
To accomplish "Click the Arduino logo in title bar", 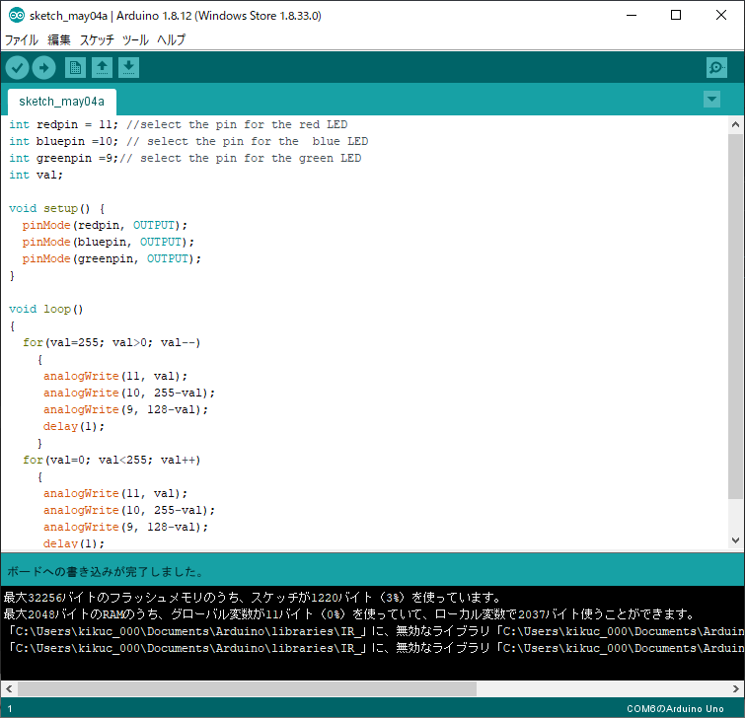I will (16, 16).
